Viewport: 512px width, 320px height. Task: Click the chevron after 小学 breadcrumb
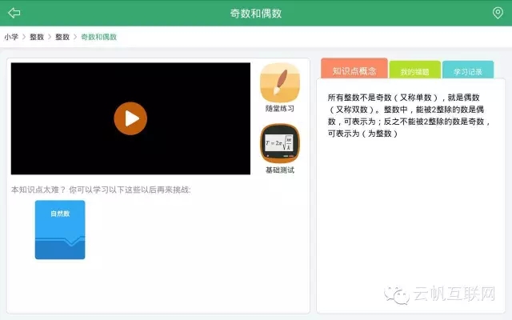[x=24, y=37]
